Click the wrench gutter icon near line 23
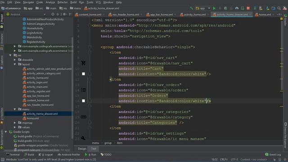The height and width of the screenshot is (162, 288). click(x=83, y=138)
